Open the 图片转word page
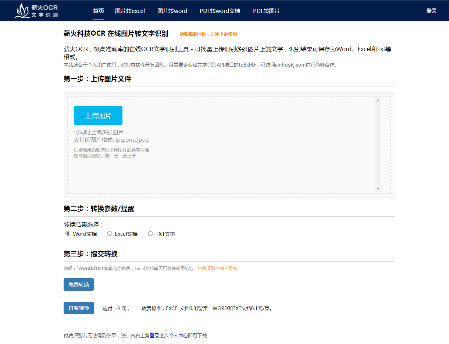The width and height of the screenshot is (449, 344). pos(172,11)
